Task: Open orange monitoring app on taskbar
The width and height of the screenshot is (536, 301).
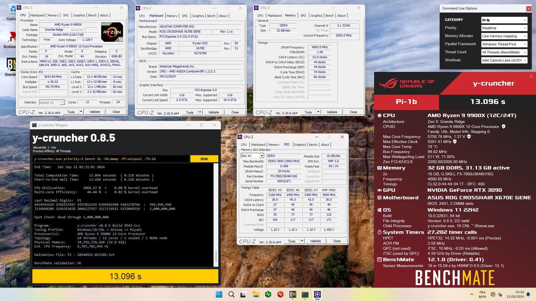Action: click(x=280, y=294)
